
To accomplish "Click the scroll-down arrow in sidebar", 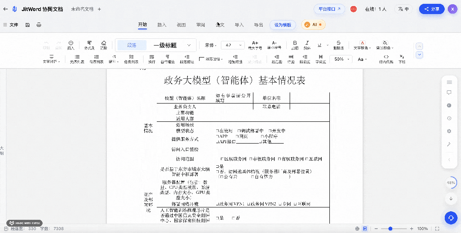I will [x=451, y=198].
